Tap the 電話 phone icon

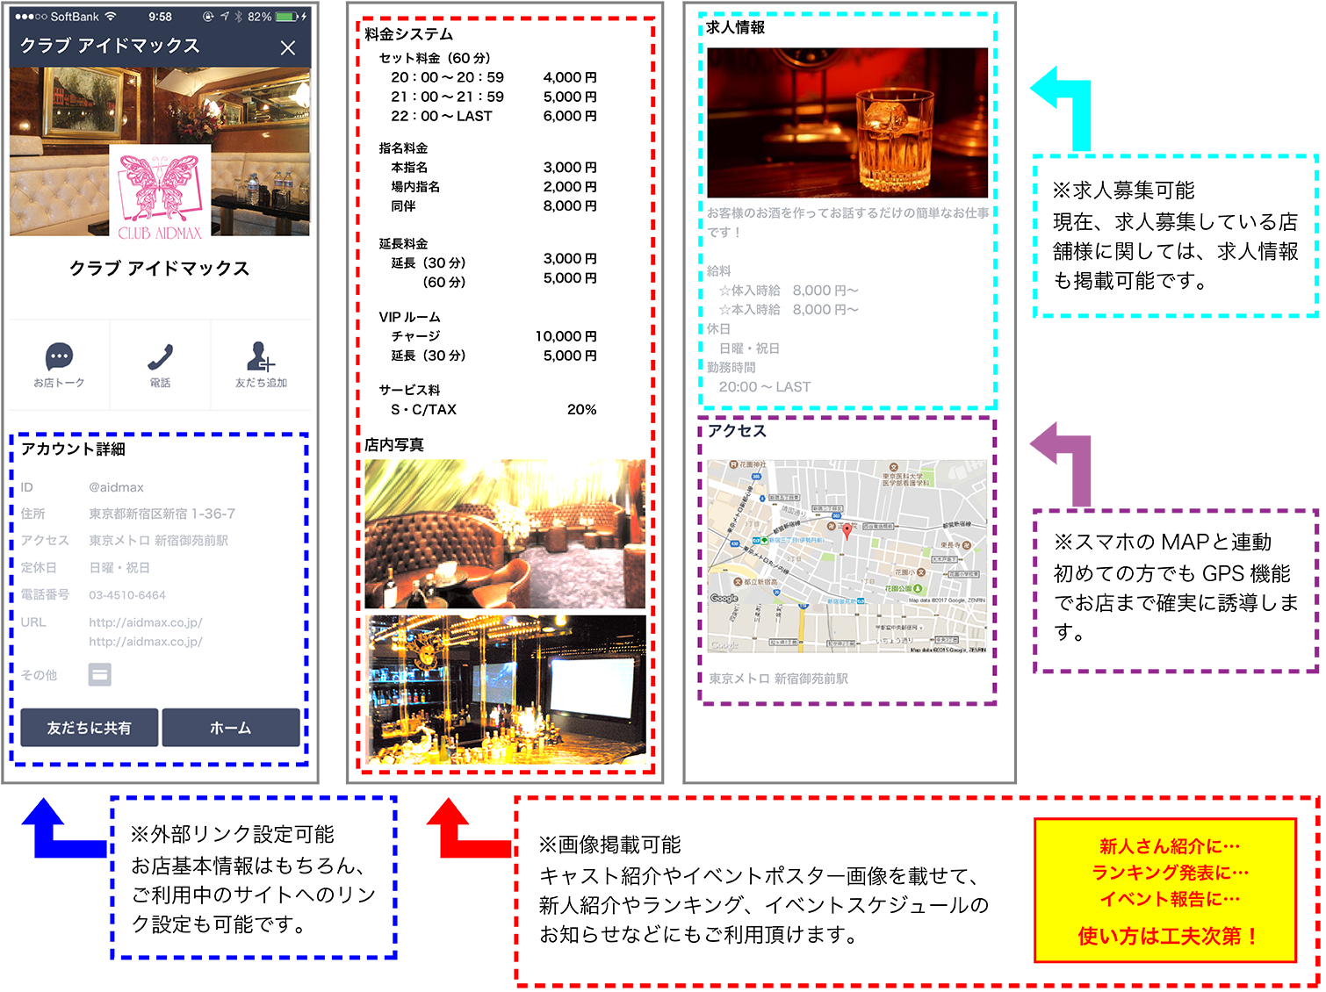click(160, 357)
